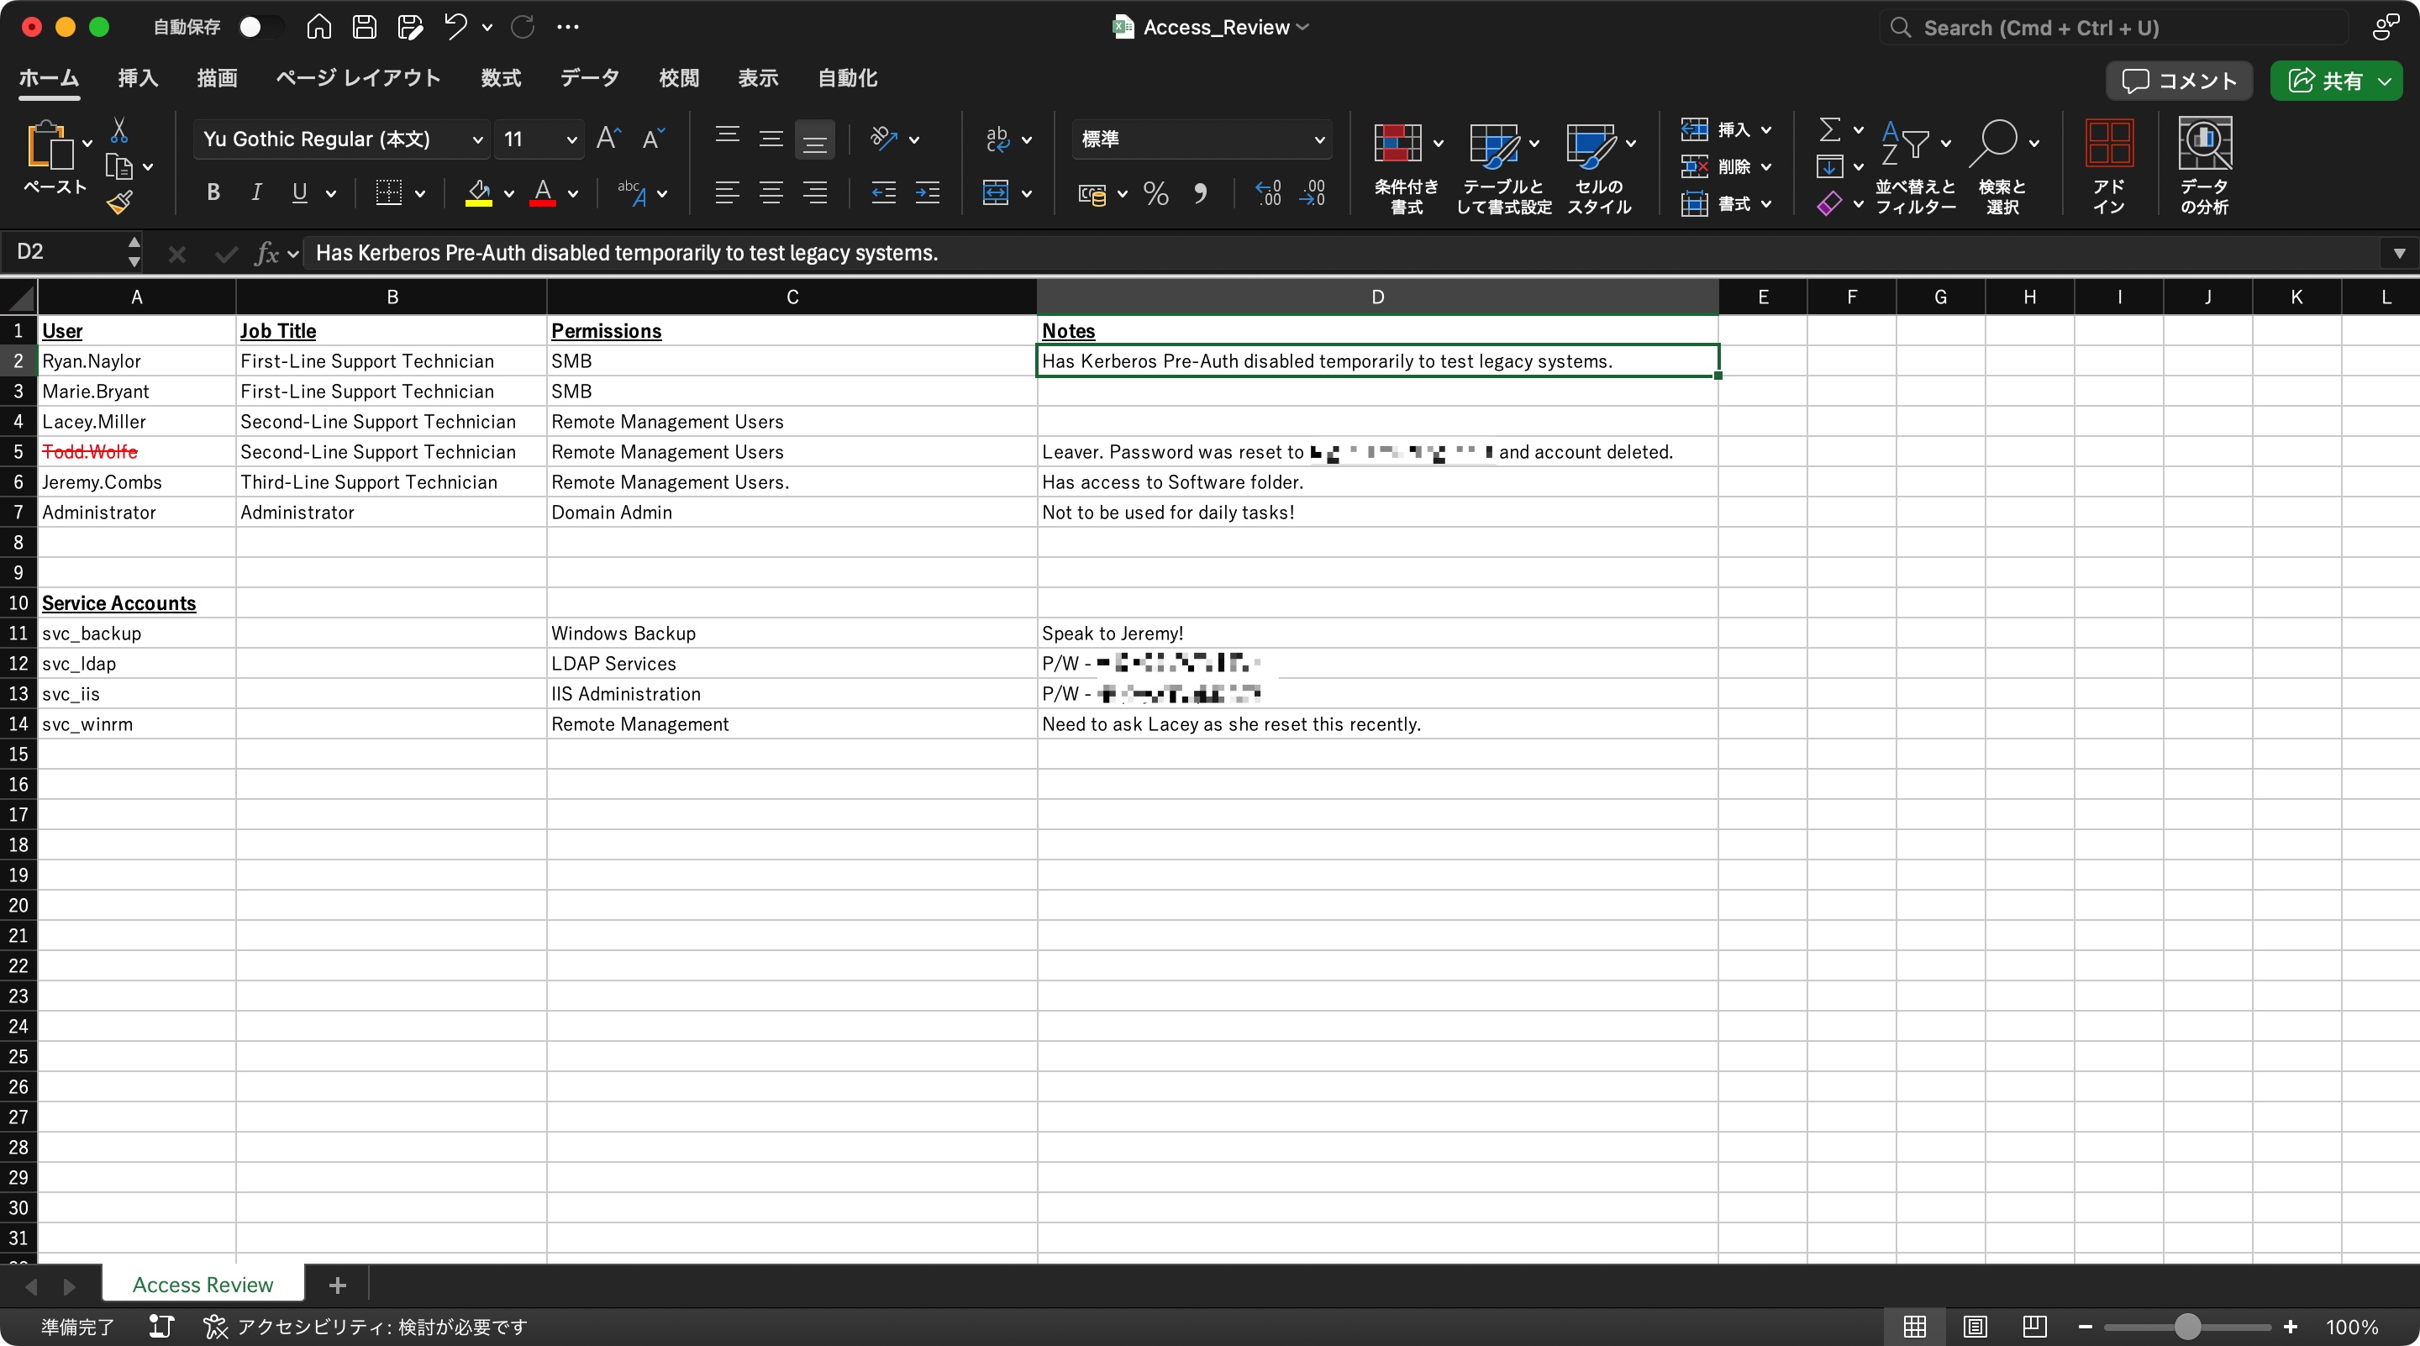This screenshot has height=1346, width=2420.
Task: Open the Data ribbon tab
Action: (x=589, y=78)
